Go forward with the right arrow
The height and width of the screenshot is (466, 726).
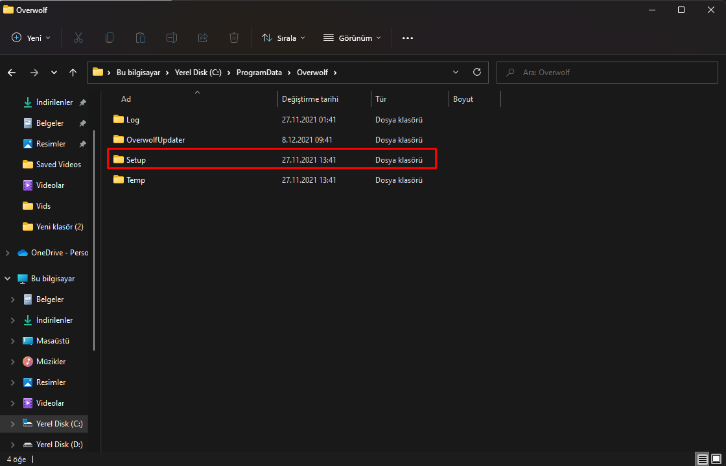click(x=34, y=73)
